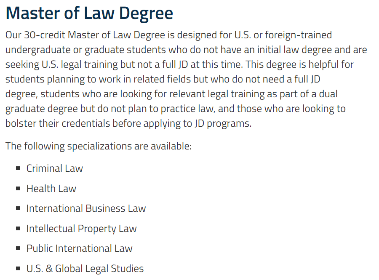Select the Health Law list item

point(51,189)
